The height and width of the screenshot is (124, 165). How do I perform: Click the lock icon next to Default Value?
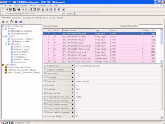pos(73,73)
